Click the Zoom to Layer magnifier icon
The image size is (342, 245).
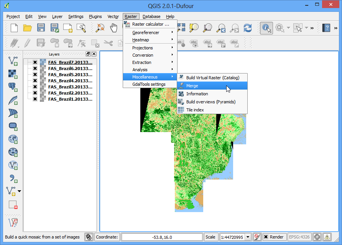click(207, 28)
